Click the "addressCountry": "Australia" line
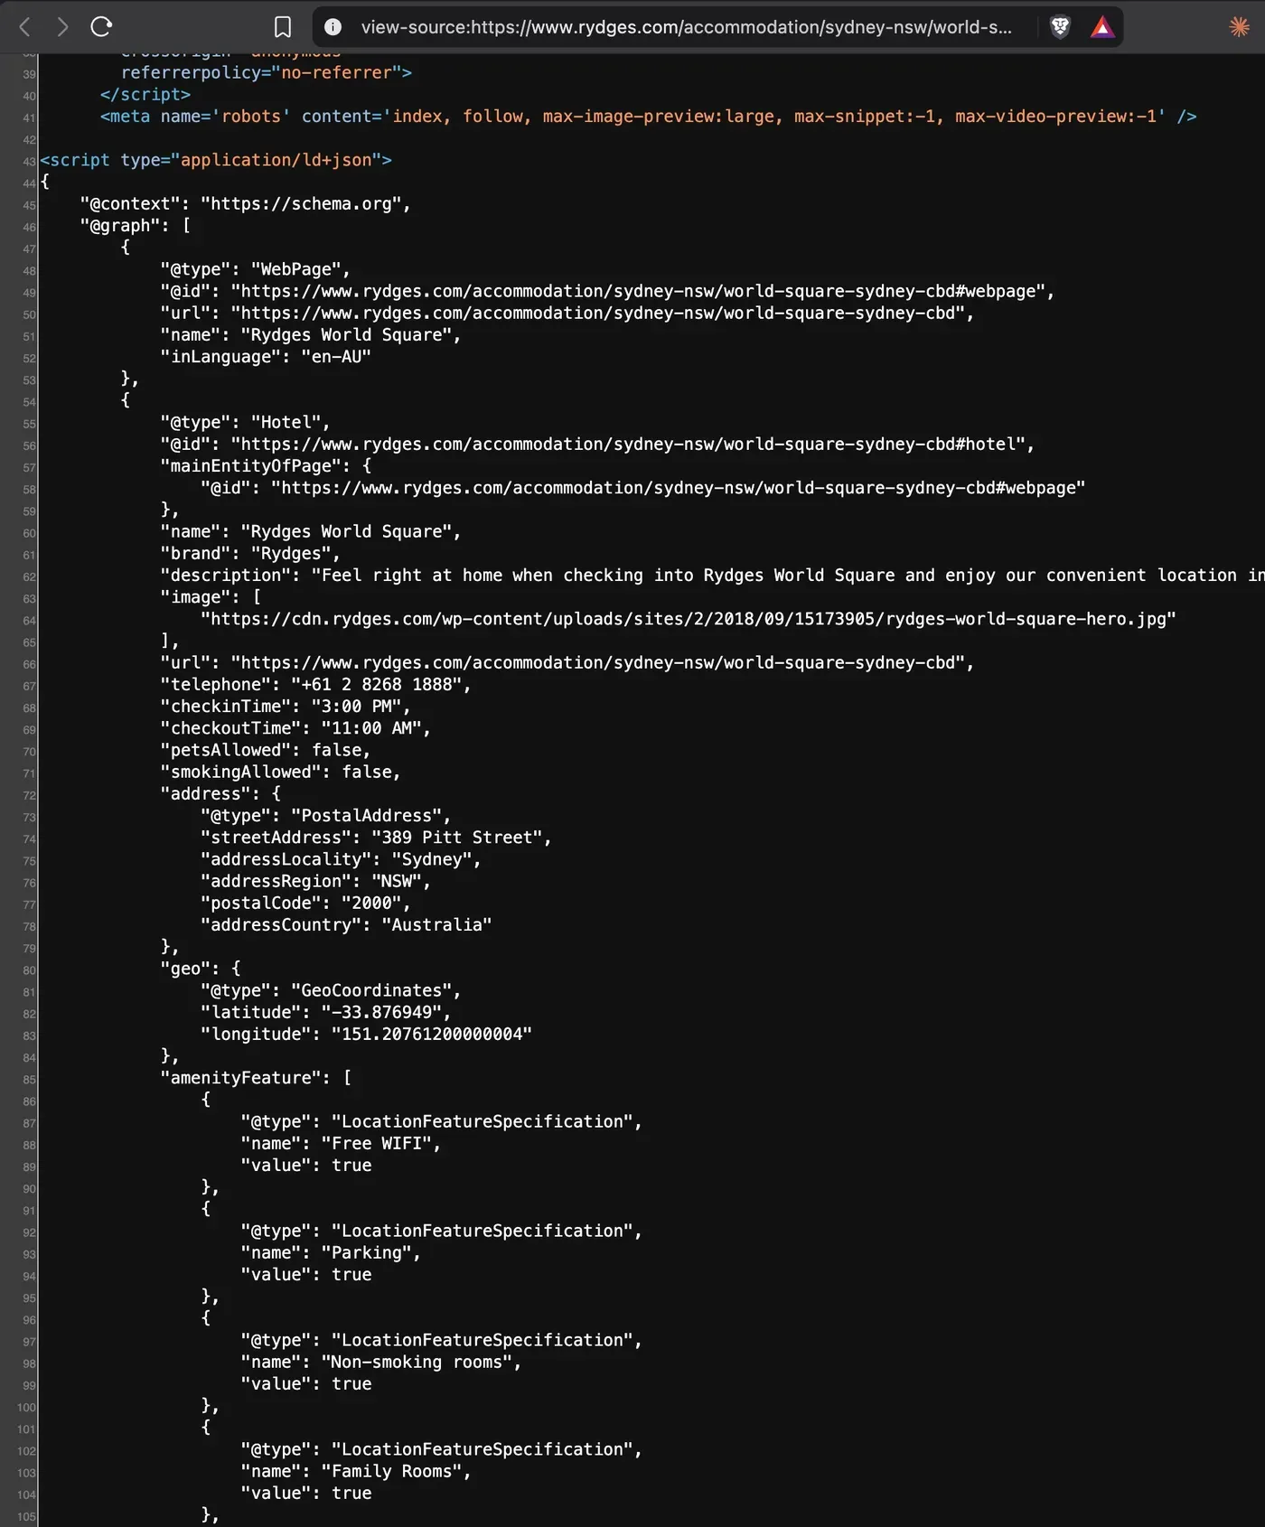 click(x=346, y=925)
